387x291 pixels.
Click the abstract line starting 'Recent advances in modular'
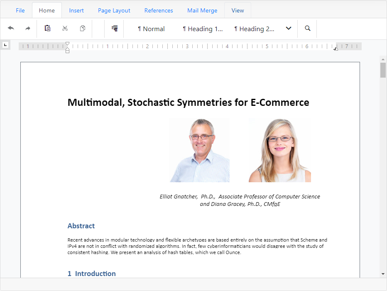[197, 240]
